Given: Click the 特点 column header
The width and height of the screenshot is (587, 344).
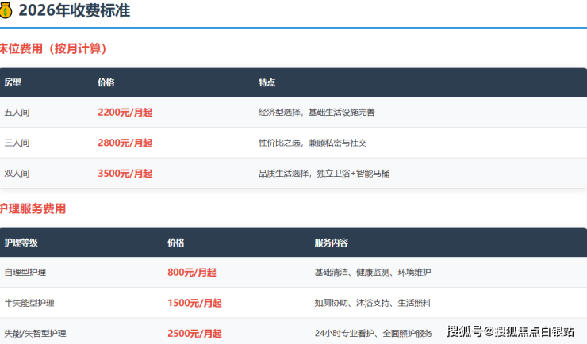Looking at the screenshot, I should [x=267, y=83].
